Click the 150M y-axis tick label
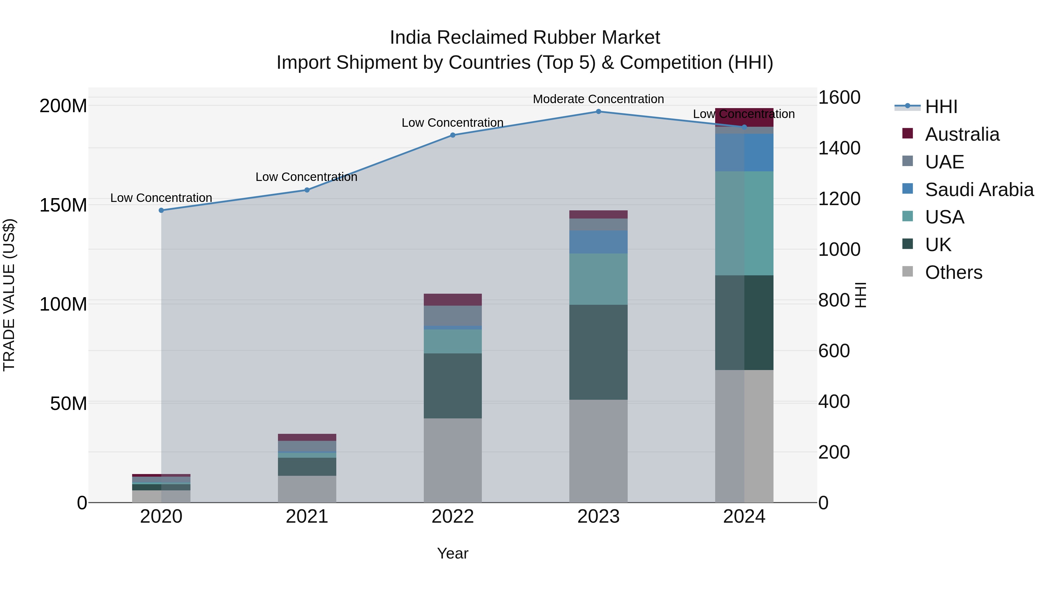Screen dimensions: 1050x590 click(63, 205)
